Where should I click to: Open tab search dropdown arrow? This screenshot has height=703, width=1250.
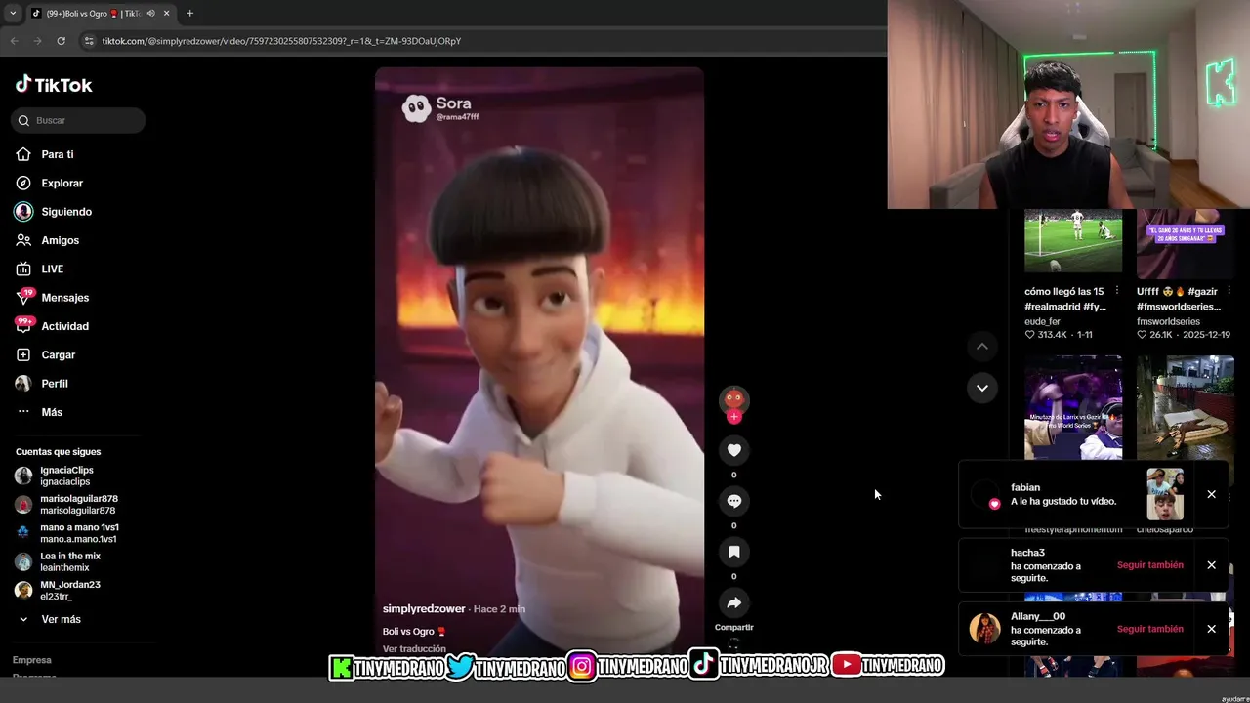12,14
